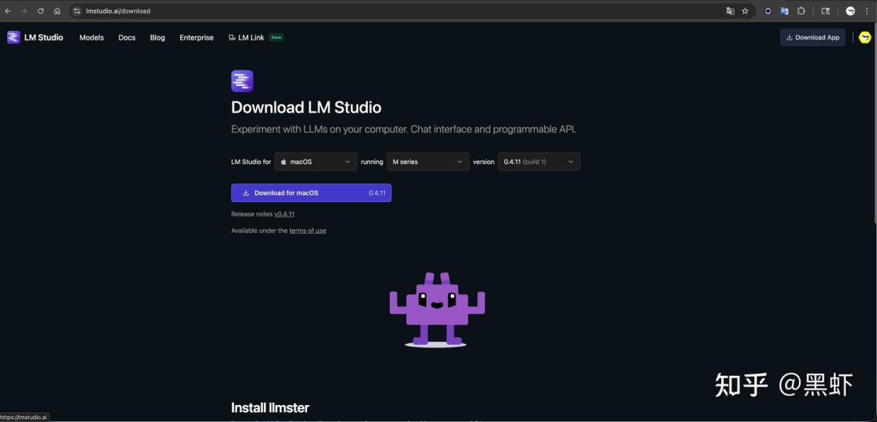This screenshot has height=422, width=877.
Task: Open the Docs nav item
Action: (x=127, y=37)
